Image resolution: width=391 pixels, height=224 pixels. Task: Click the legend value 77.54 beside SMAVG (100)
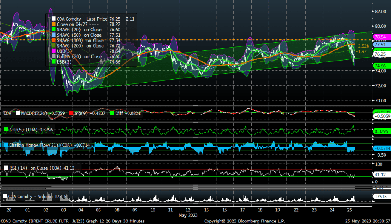point(115,40)
